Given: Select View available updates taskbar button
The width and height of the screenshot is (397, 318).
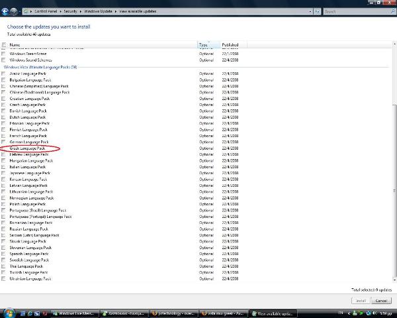Looking at the screenshot, I should (x=273, y=313).
